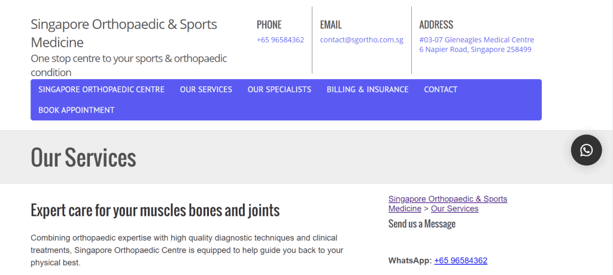The width and height of the screenshot is (613, 275).
Task: Open Singapore Orthopaedic Centre menu item
Action: [x=101, y=90]
